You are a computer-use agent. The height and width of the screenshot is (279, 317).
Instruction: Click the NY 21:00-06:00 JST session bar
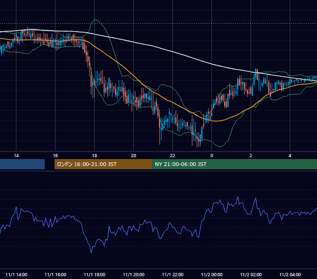[x=234, y=164]
